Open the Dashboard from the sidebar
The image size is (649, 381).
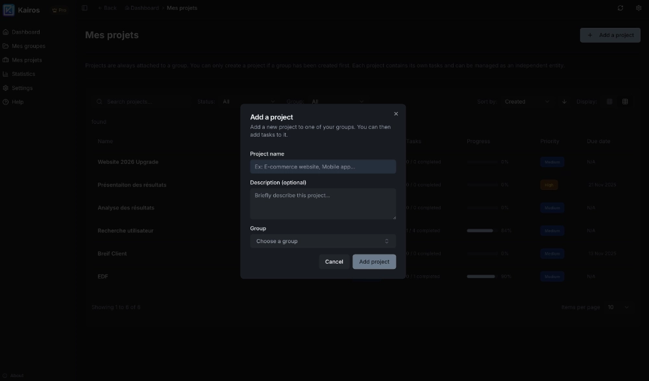pyautogui.click(x=24, y=31)
